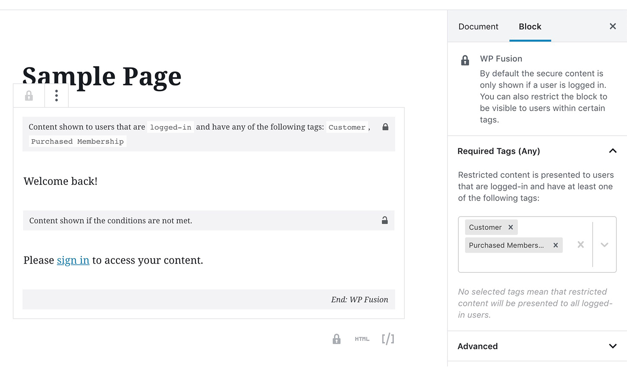Screen dimensions: 627x376
Task: Remove the Purchased Membership tag
Action: point(556,245)
